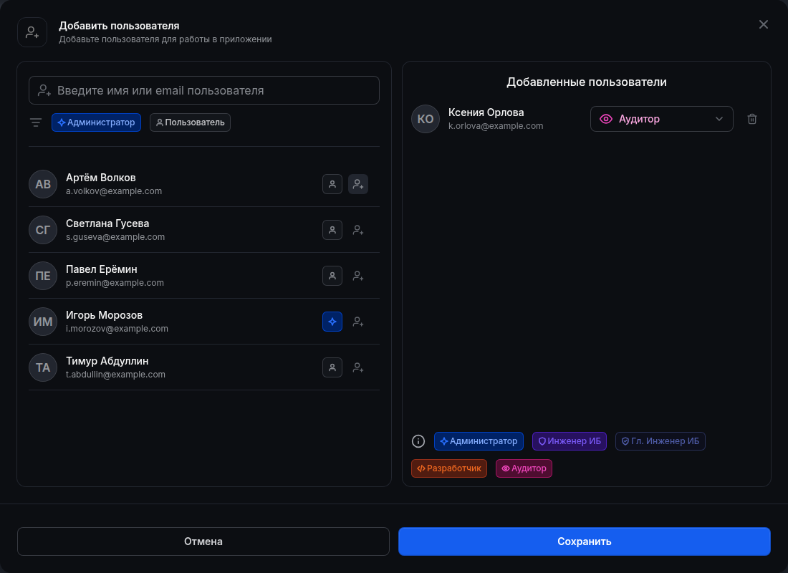Toggle the Пользователь filter chip
788x573 pixels.
190,122
